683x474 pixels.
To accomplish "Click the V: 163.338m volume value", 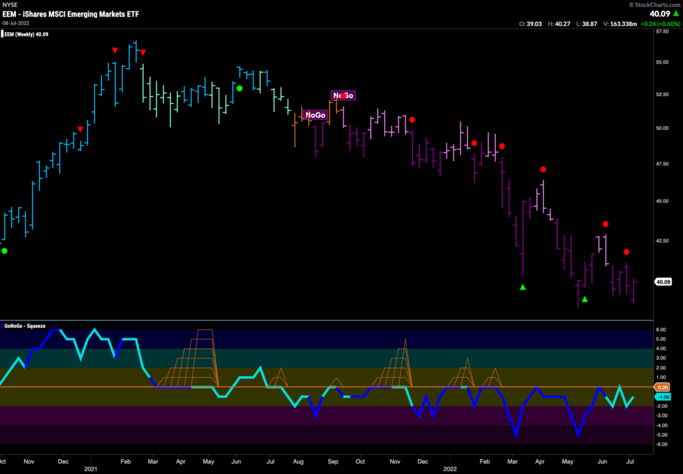I will [620, 24].
